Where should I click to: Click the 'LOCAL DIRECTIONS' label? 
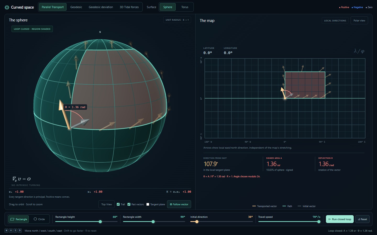(335, 21)
